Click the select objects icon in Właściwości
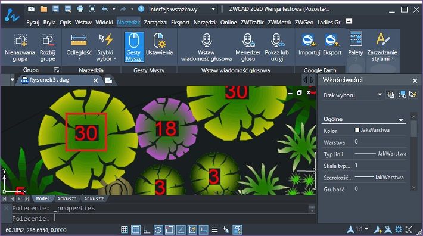Viewport: 423px width, 236px height. 402,94
